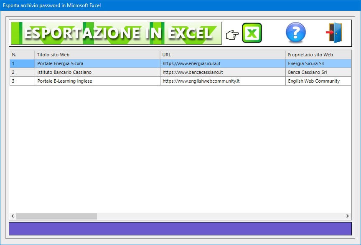Select the Portale E-Learning Inglese cell
The height and width of the screenshot is (245, 361).
click(x=97, y=81)
